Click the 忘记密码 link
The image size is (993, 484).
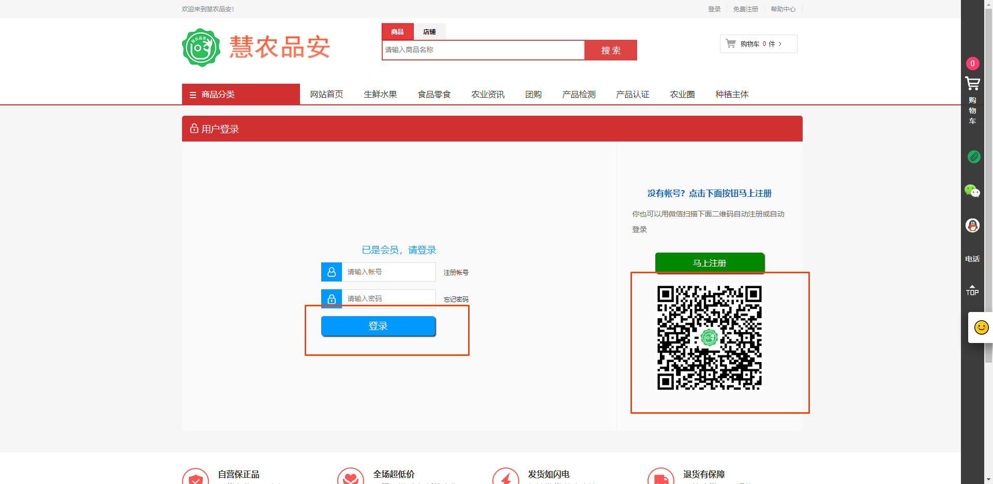click(456, 300)
